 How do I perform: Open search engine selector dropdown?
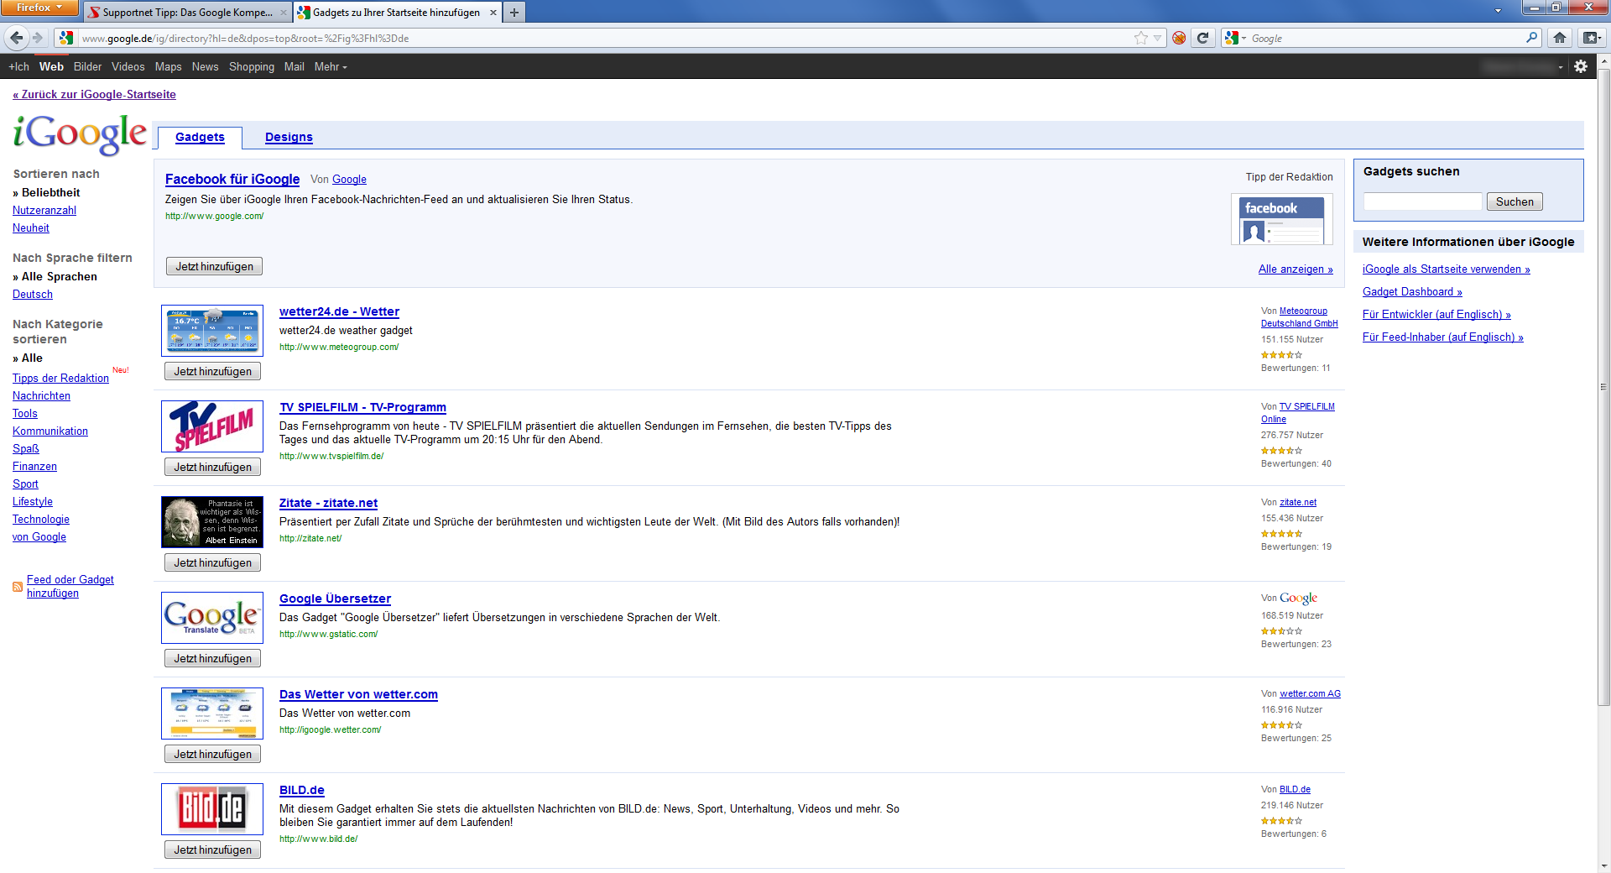tap(1236, 38)
